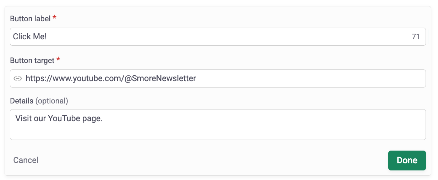Click the "Details" field label

22,101
